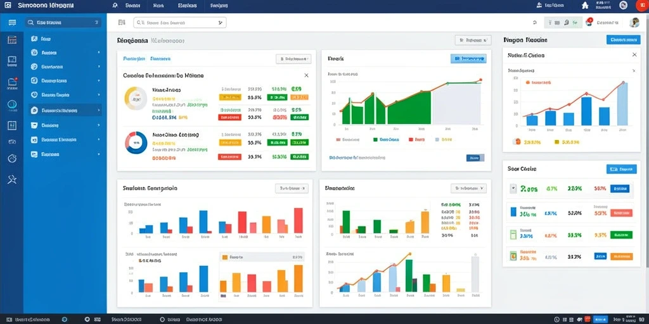649x324 pixels.
Task: Open dropdown above the area chart card
Action: point(473,40)
